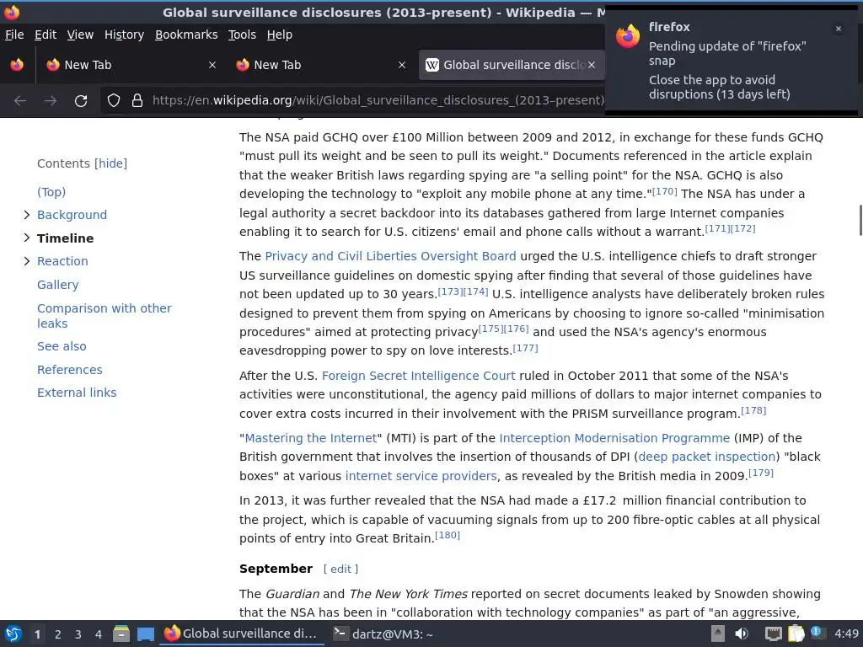Click Firefox window button in taskbar

click(241, 634)
